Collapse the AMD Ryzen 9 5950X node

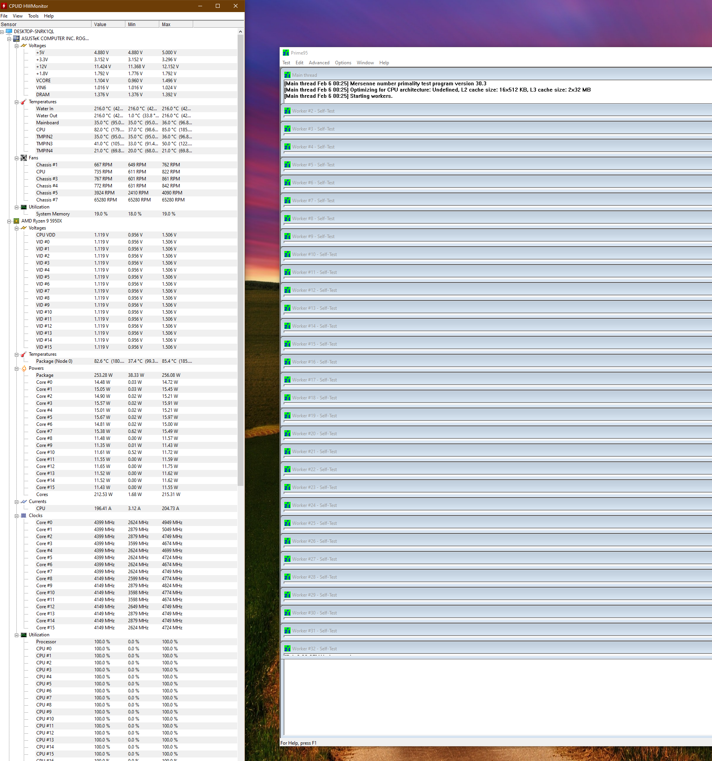[x=9, y=221]
